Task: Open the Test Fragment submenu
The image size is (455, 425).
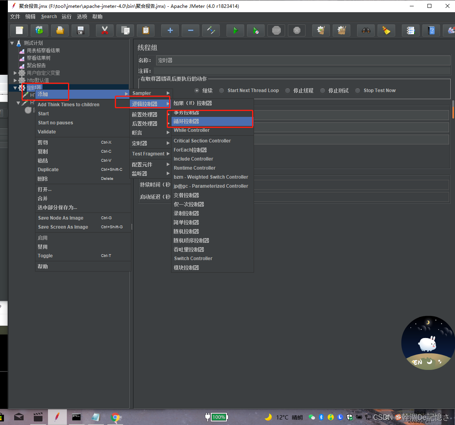Action: (151, 154)
